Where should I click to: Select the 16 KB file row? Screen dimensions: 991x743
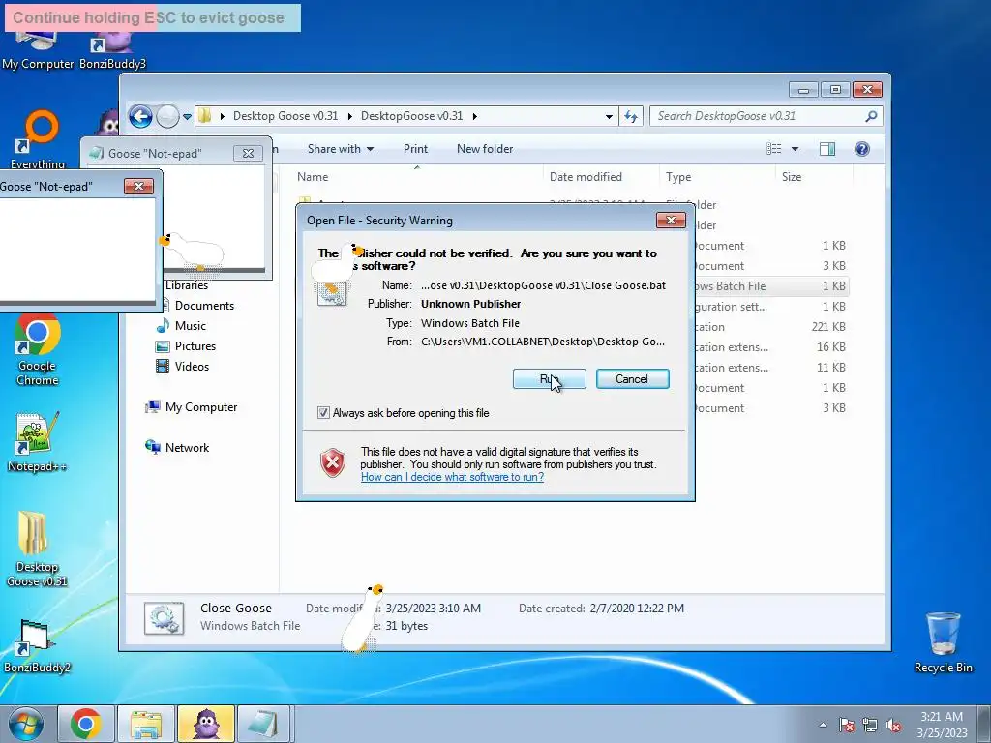[x=770, y=347]
